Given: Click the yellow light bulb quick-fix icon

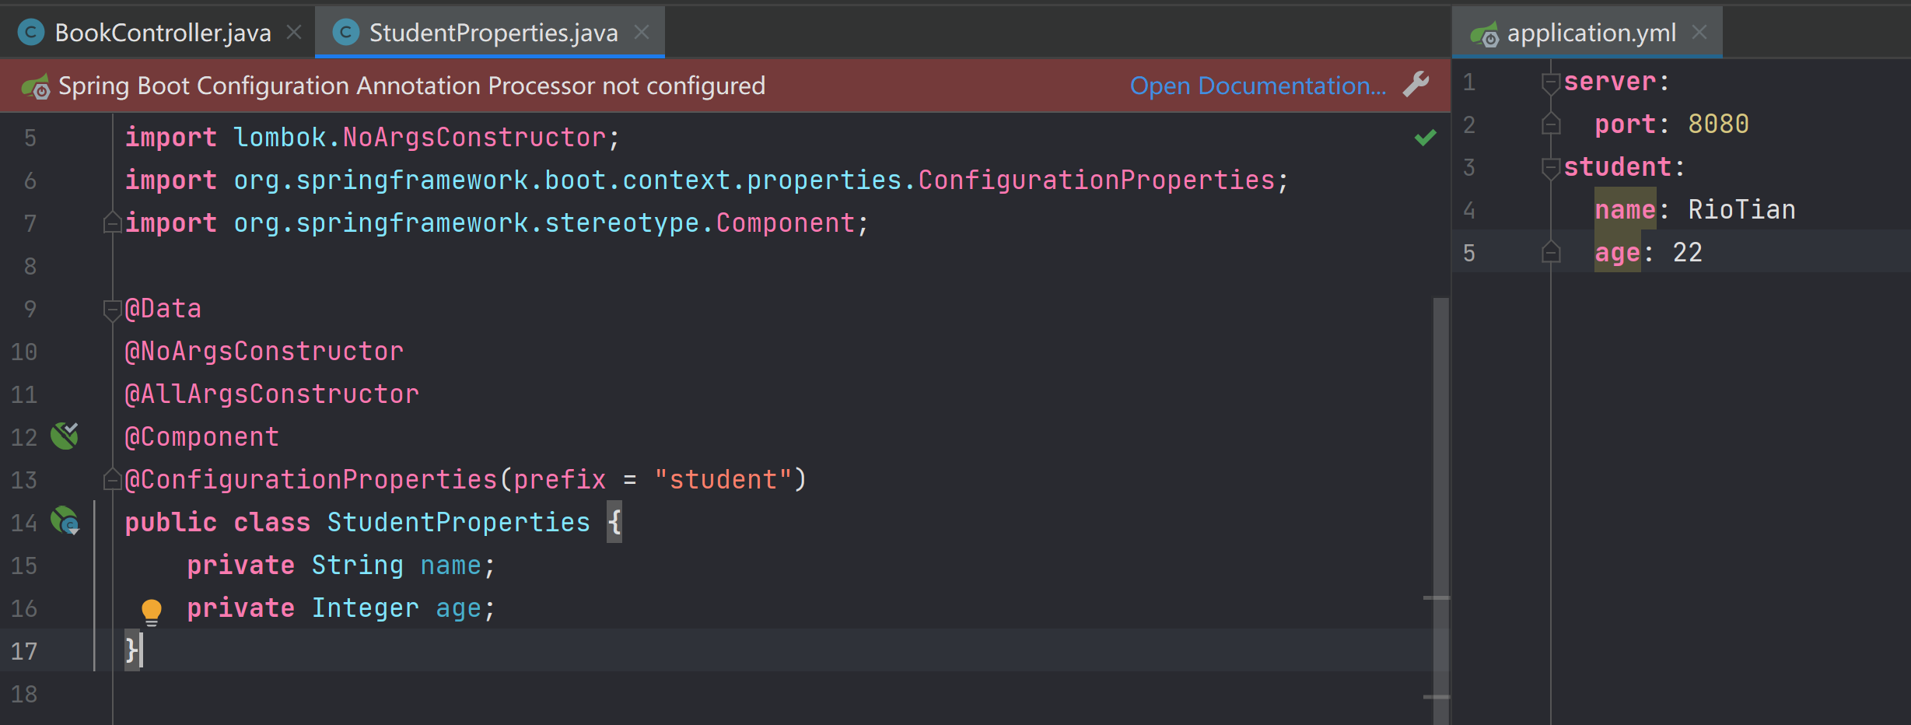Looking at the screenshot, I should 152,612.
